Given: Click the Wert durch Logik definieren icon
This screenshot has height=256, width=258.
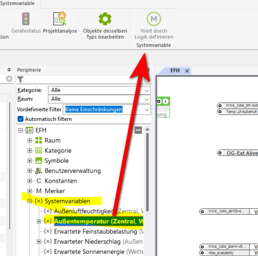Looking at the screenshot, I should point(154,19).
